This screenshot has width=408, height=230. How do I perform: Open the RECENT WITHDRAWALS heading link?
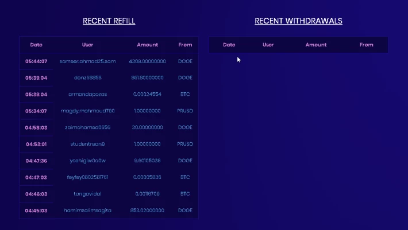point(298,21)
